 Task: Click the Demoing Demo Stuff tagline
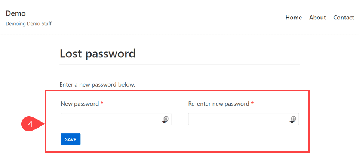[28, 24]
